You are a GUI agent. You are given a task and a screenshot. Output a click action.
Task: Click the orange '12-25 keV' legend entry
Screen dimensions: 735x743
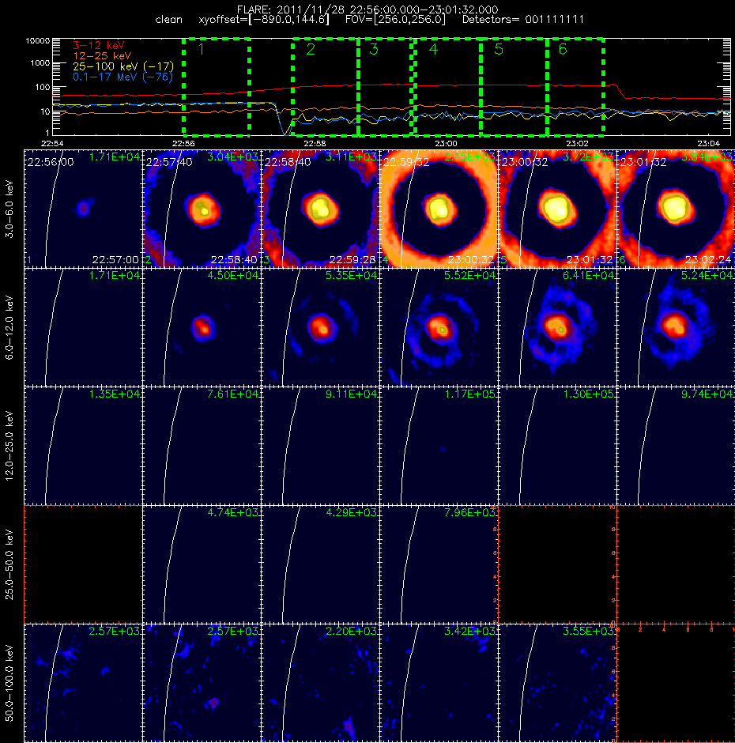(102, 56)
